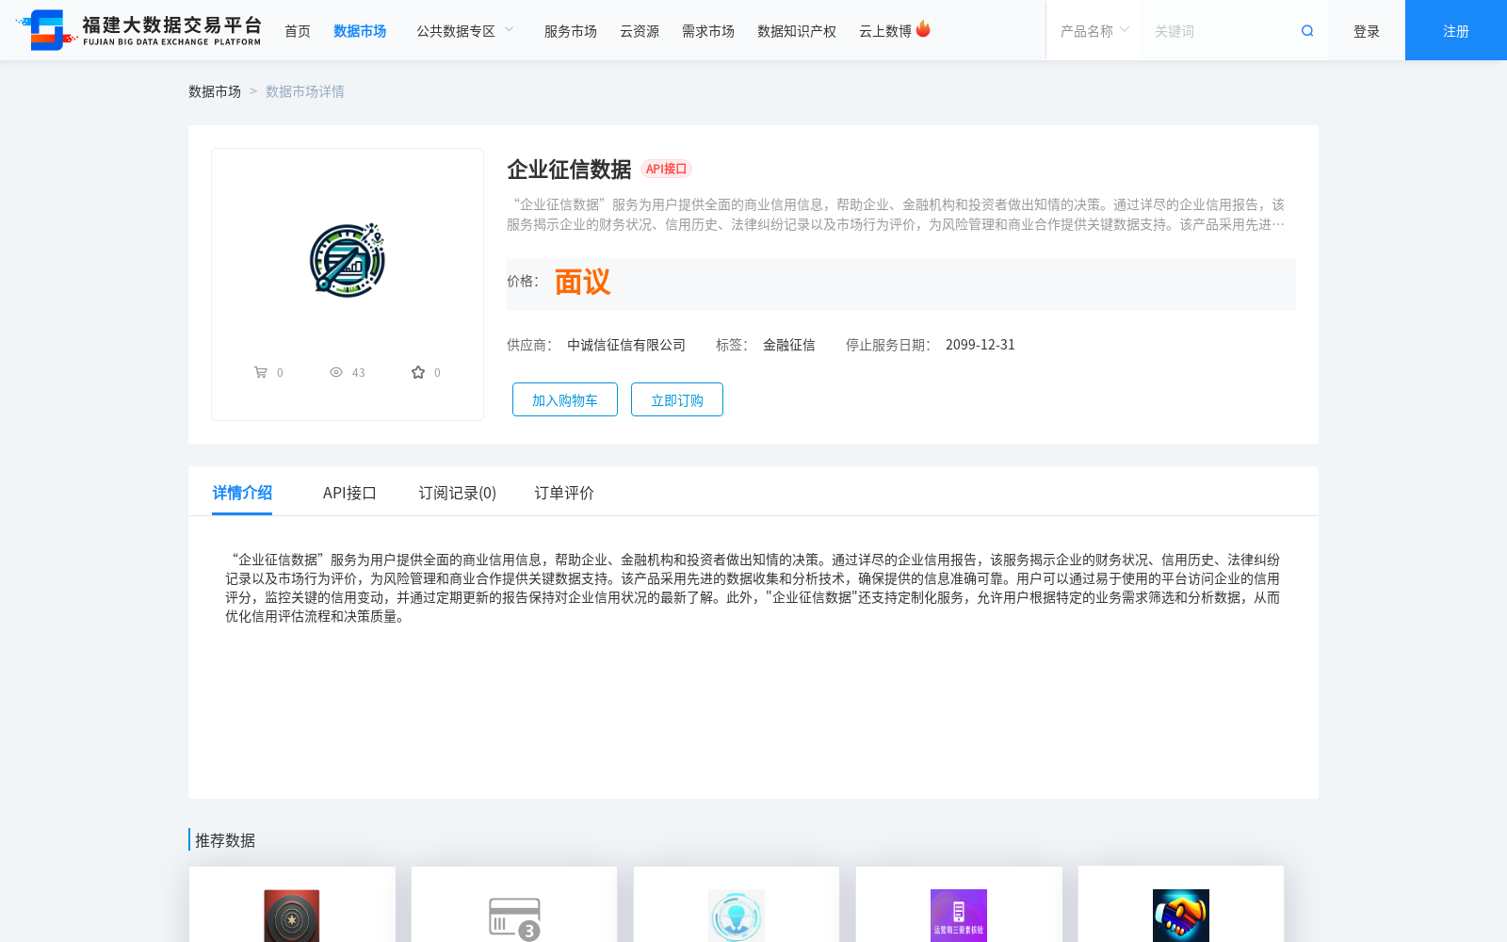Click the 企业征信数据 product image
The height and width of the screenshot is (942, 1507).
click(x=348, y=261)
